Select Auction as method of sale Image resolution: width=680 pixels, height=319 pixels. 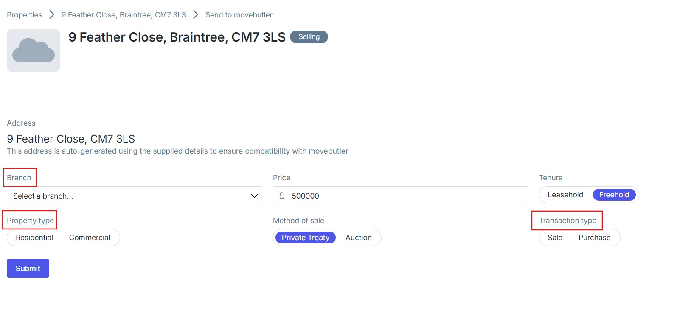pos(358,238)
